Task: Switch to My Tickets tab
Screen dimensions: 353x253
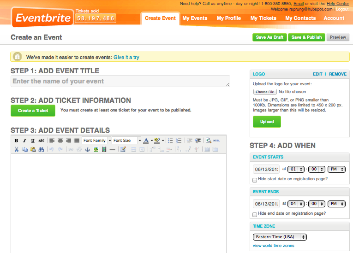Action: pyautogui.click(x=263, y=18)
